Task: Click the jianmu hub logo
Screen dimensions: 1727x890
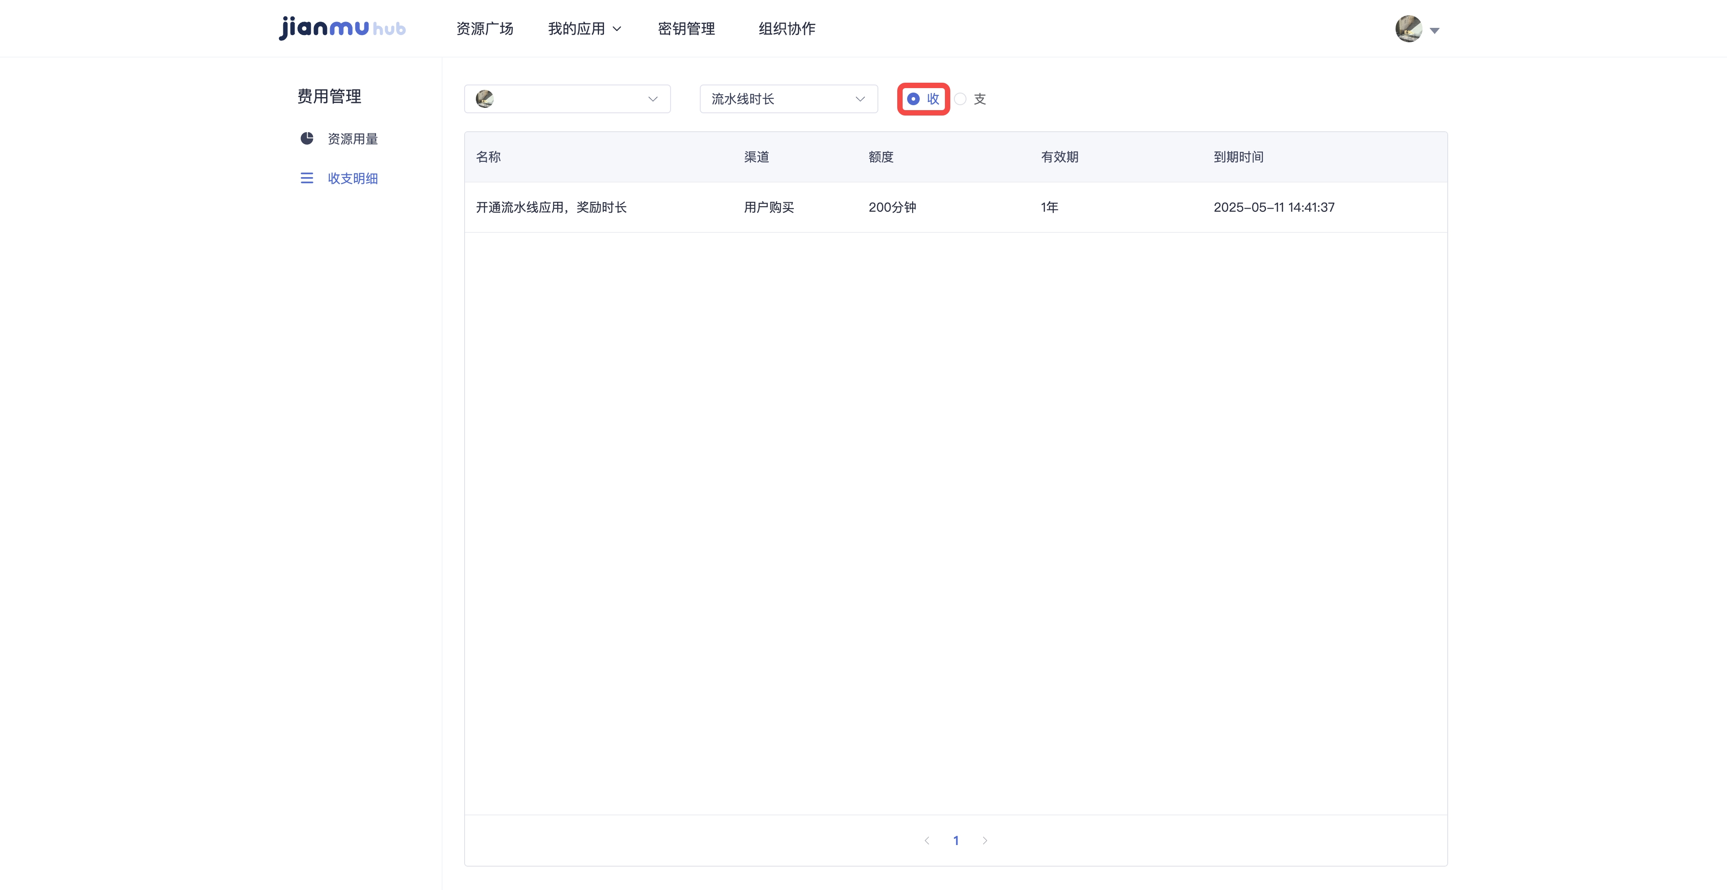Action: pos(342,28)
